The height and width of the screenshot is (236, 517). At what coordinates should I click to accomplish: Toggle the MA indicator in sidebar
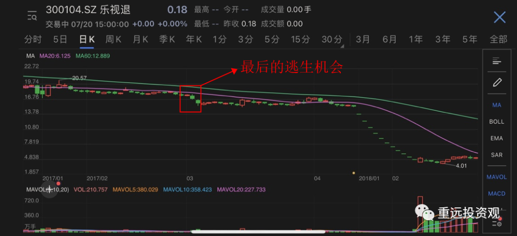[496, 105]
